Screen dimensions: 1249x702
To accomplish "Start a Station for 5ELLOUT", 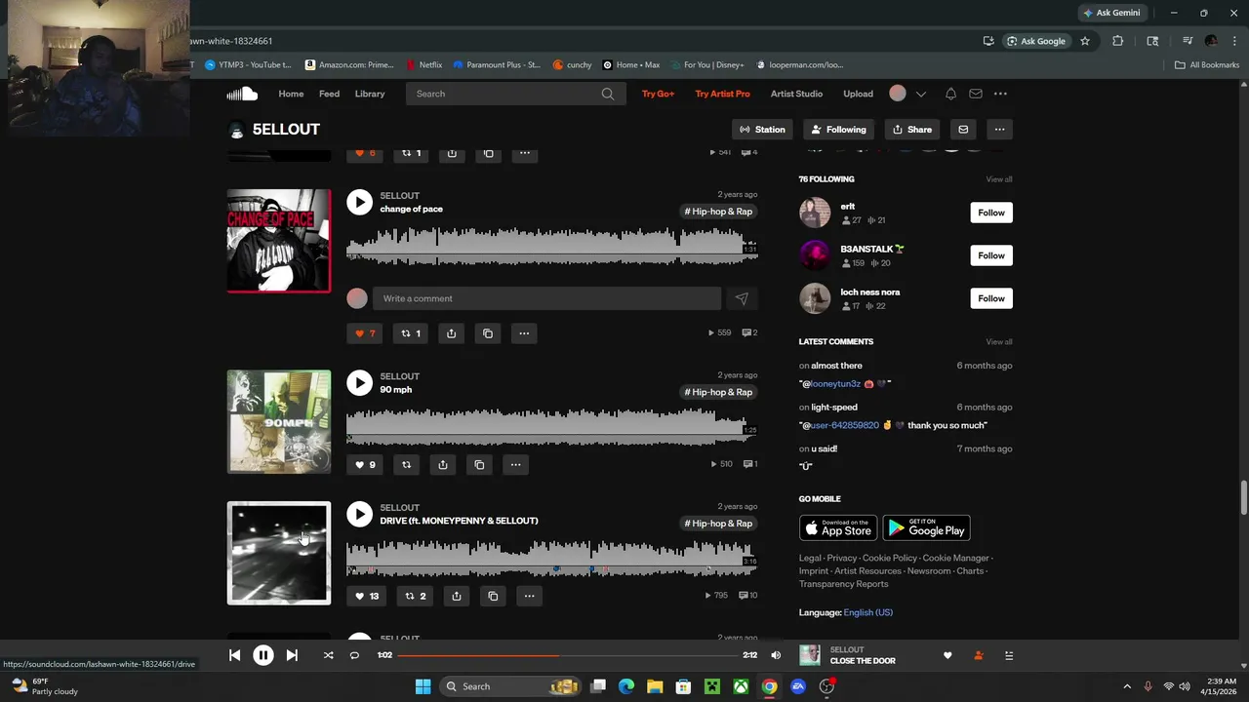I will 762,130.
